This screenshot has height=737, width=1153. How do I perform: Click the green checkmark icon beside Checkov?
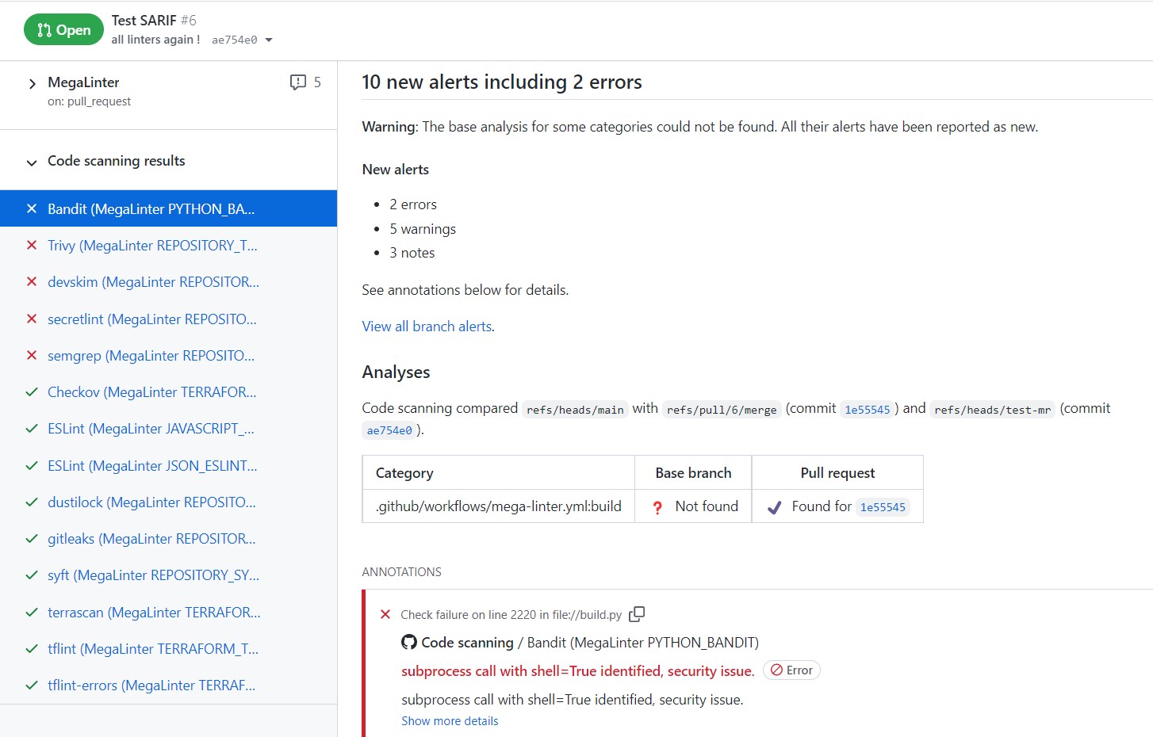point(32,392)
